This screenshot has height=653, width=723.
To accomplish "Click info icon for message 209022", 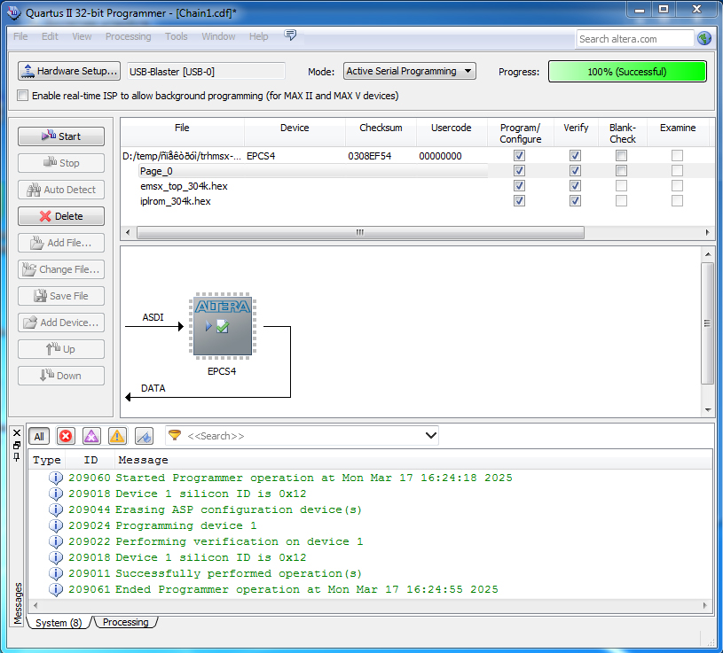I will pos(55,541).
